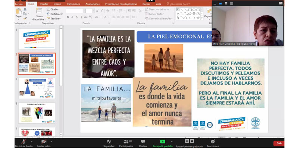Viewport: 299px width, 149px height.
Task: Select slide 1 thumbnail Cundinamarca
Action: (x=37, y=39)
